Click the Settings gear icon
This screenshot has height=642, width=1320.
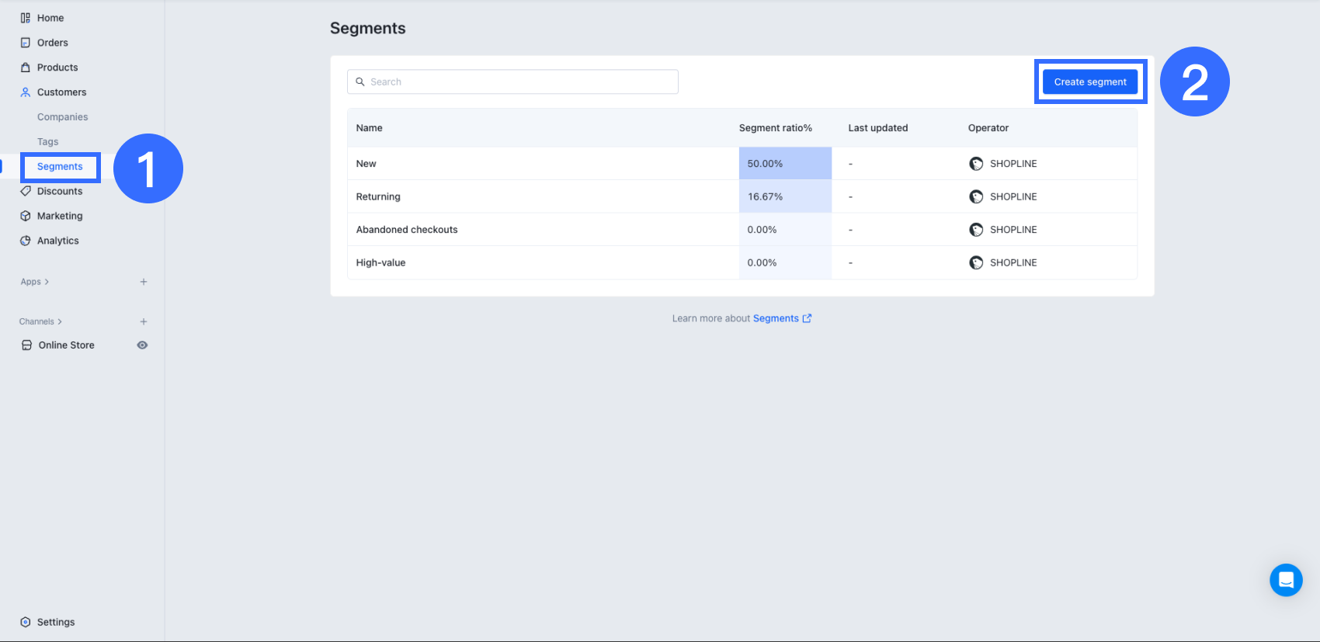(x=26, y=622)
